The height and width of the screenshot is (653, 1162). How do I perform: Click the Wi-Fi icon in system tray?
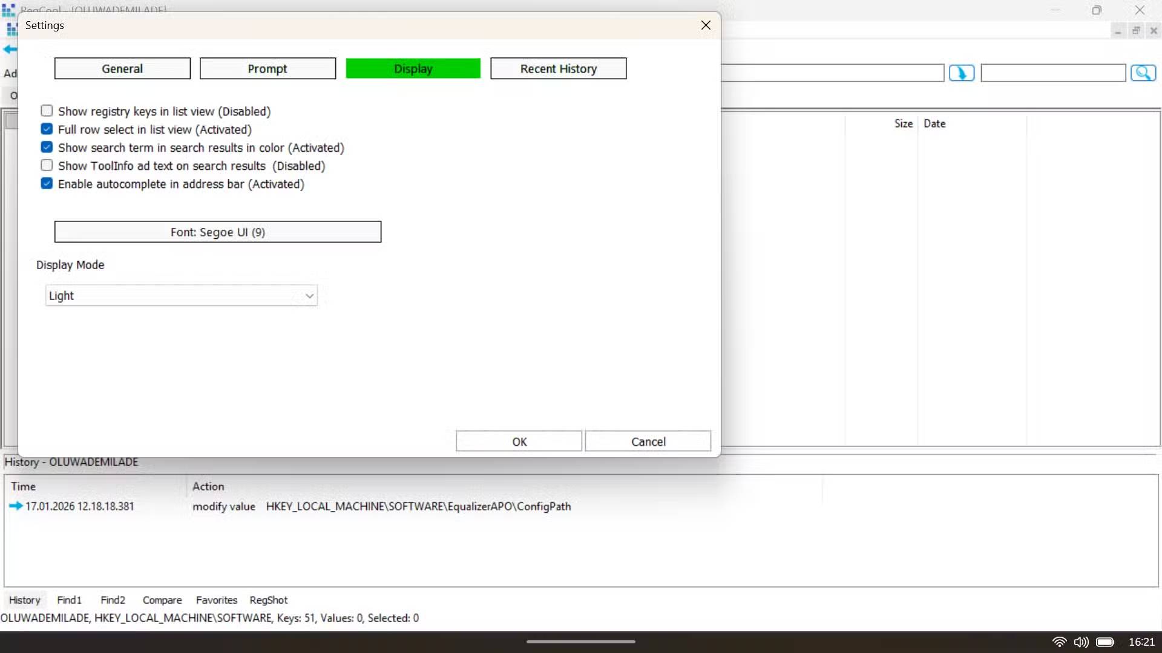pyautogui.click(x=1059, y=642)
